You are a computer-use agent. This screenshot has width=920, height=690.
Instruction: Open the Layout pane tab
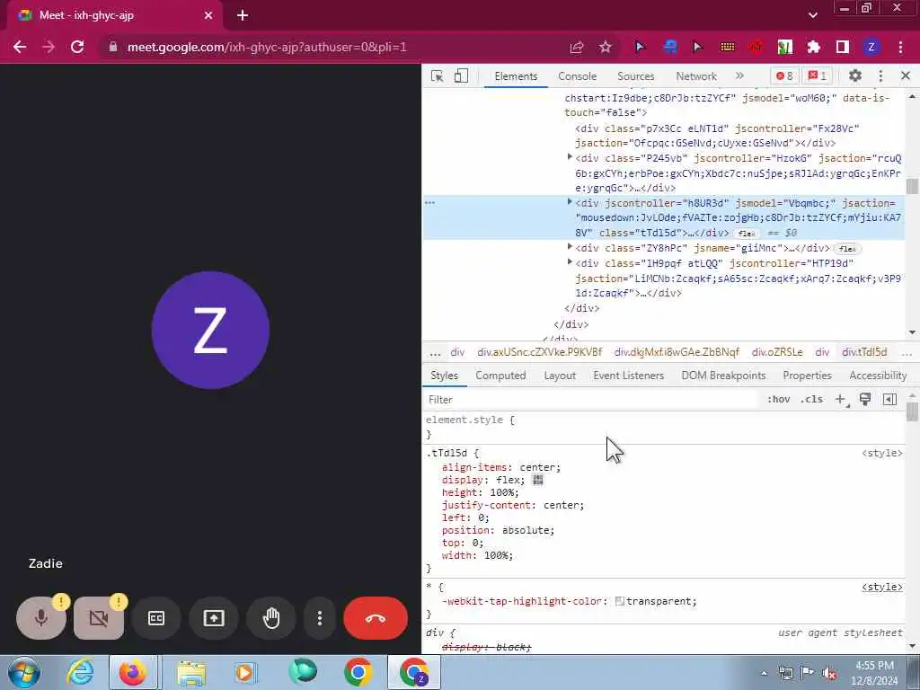560,376
